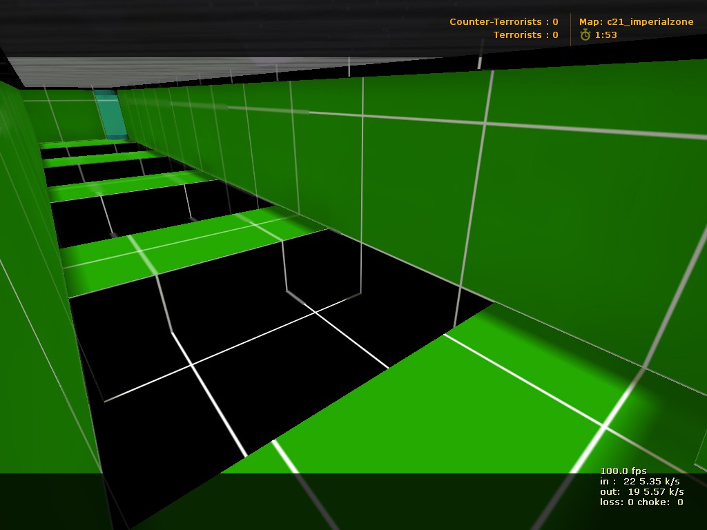The width and height of the screenshot is (707, 530).
Task: Click the Terrorists : 0 score text
Action: pos(525,35)
